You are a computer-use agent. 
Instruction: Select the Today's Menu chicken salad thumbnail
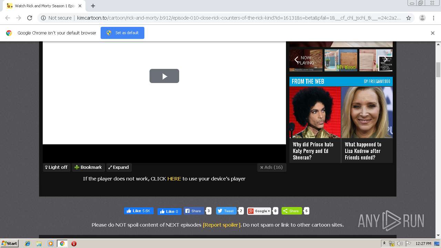376,60
